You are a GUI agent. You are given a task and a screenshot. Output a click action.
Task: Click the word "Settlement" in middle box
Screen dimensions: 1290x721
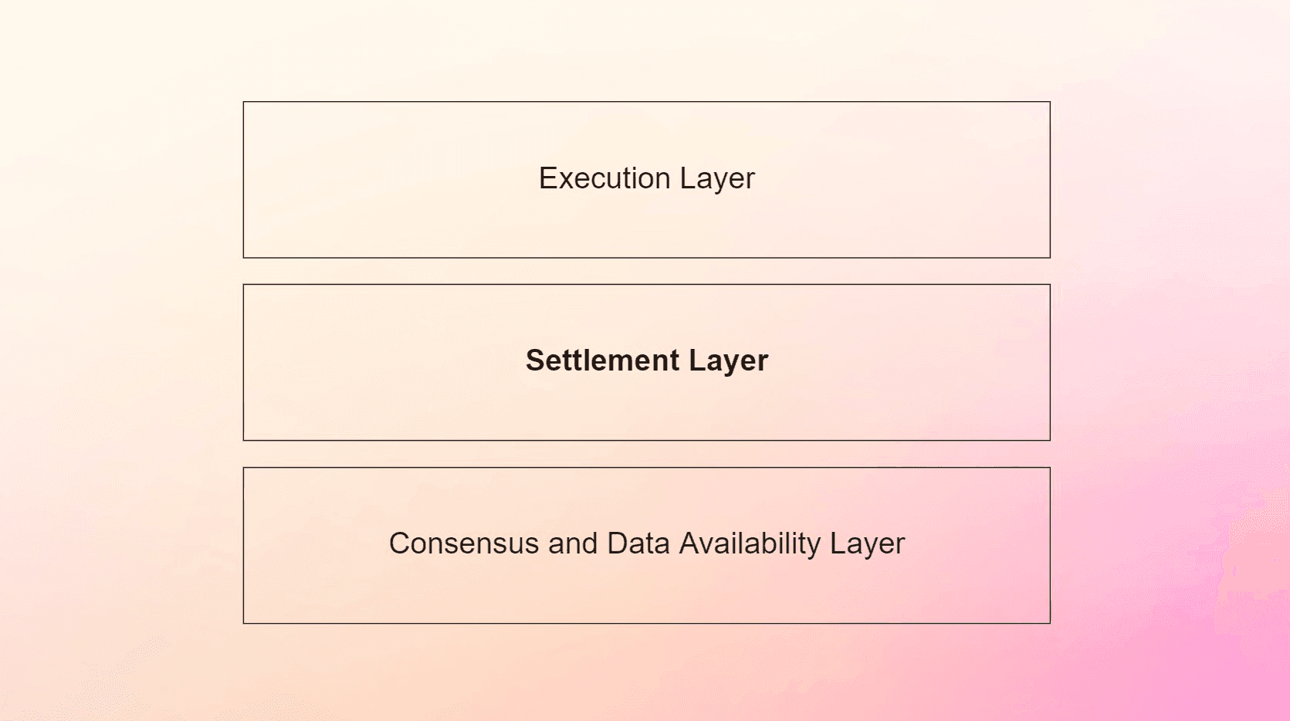click(603, 360)
